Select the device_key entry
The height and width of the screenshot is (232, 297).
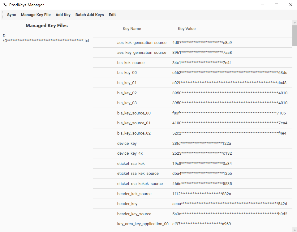tap(127, 144)
